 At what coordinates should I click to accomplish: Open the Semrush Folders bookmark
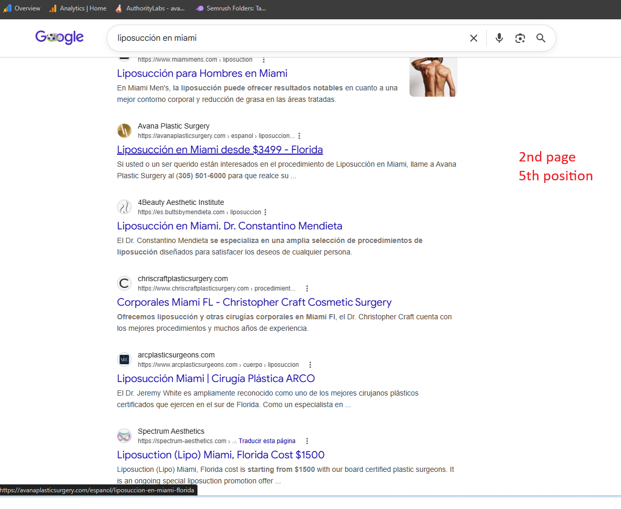231,8
